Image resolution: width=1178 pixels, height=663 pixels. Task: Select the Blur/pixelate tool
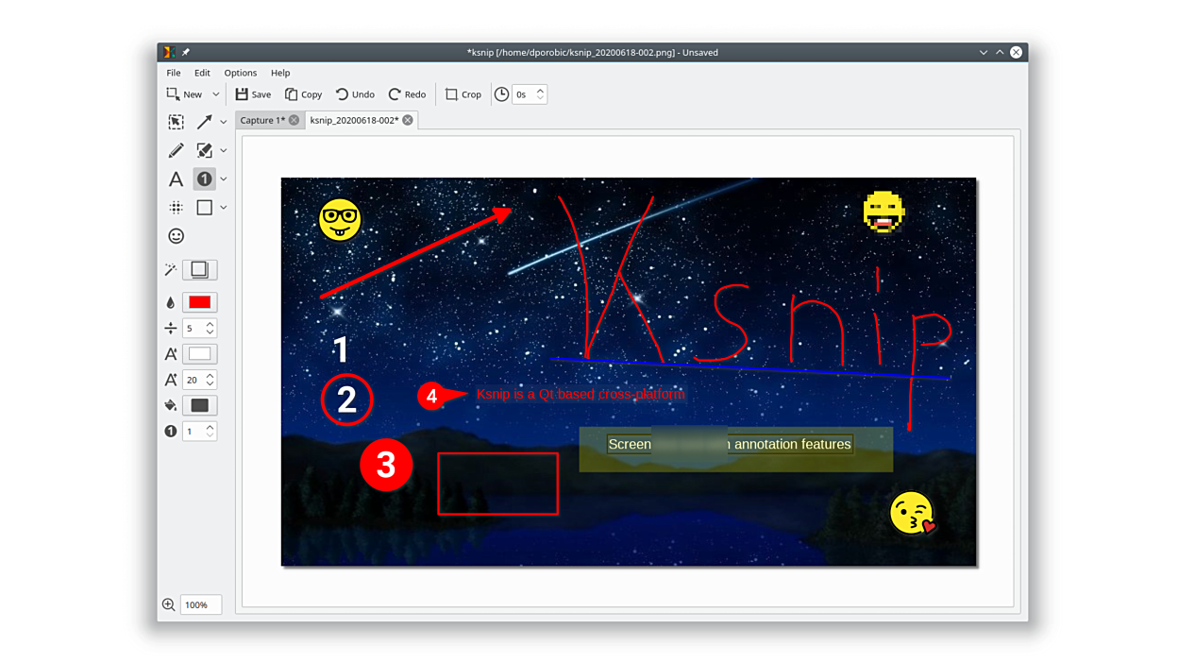[x=176, y=207]
